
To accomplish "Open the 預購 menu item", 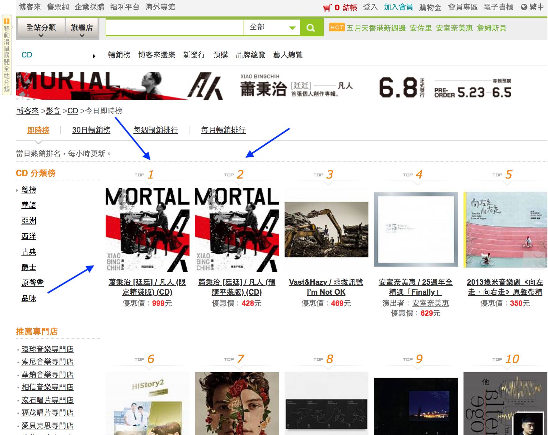I will (x=221, y=55).
